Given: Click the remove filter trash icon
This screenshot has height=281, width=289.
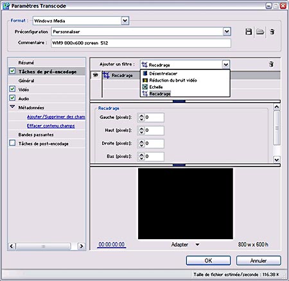Looking at the screenshot, I should (x=271, y=64).
